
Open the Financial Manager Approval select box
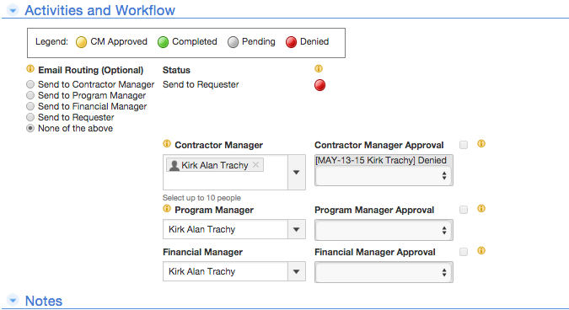point(384,272)
